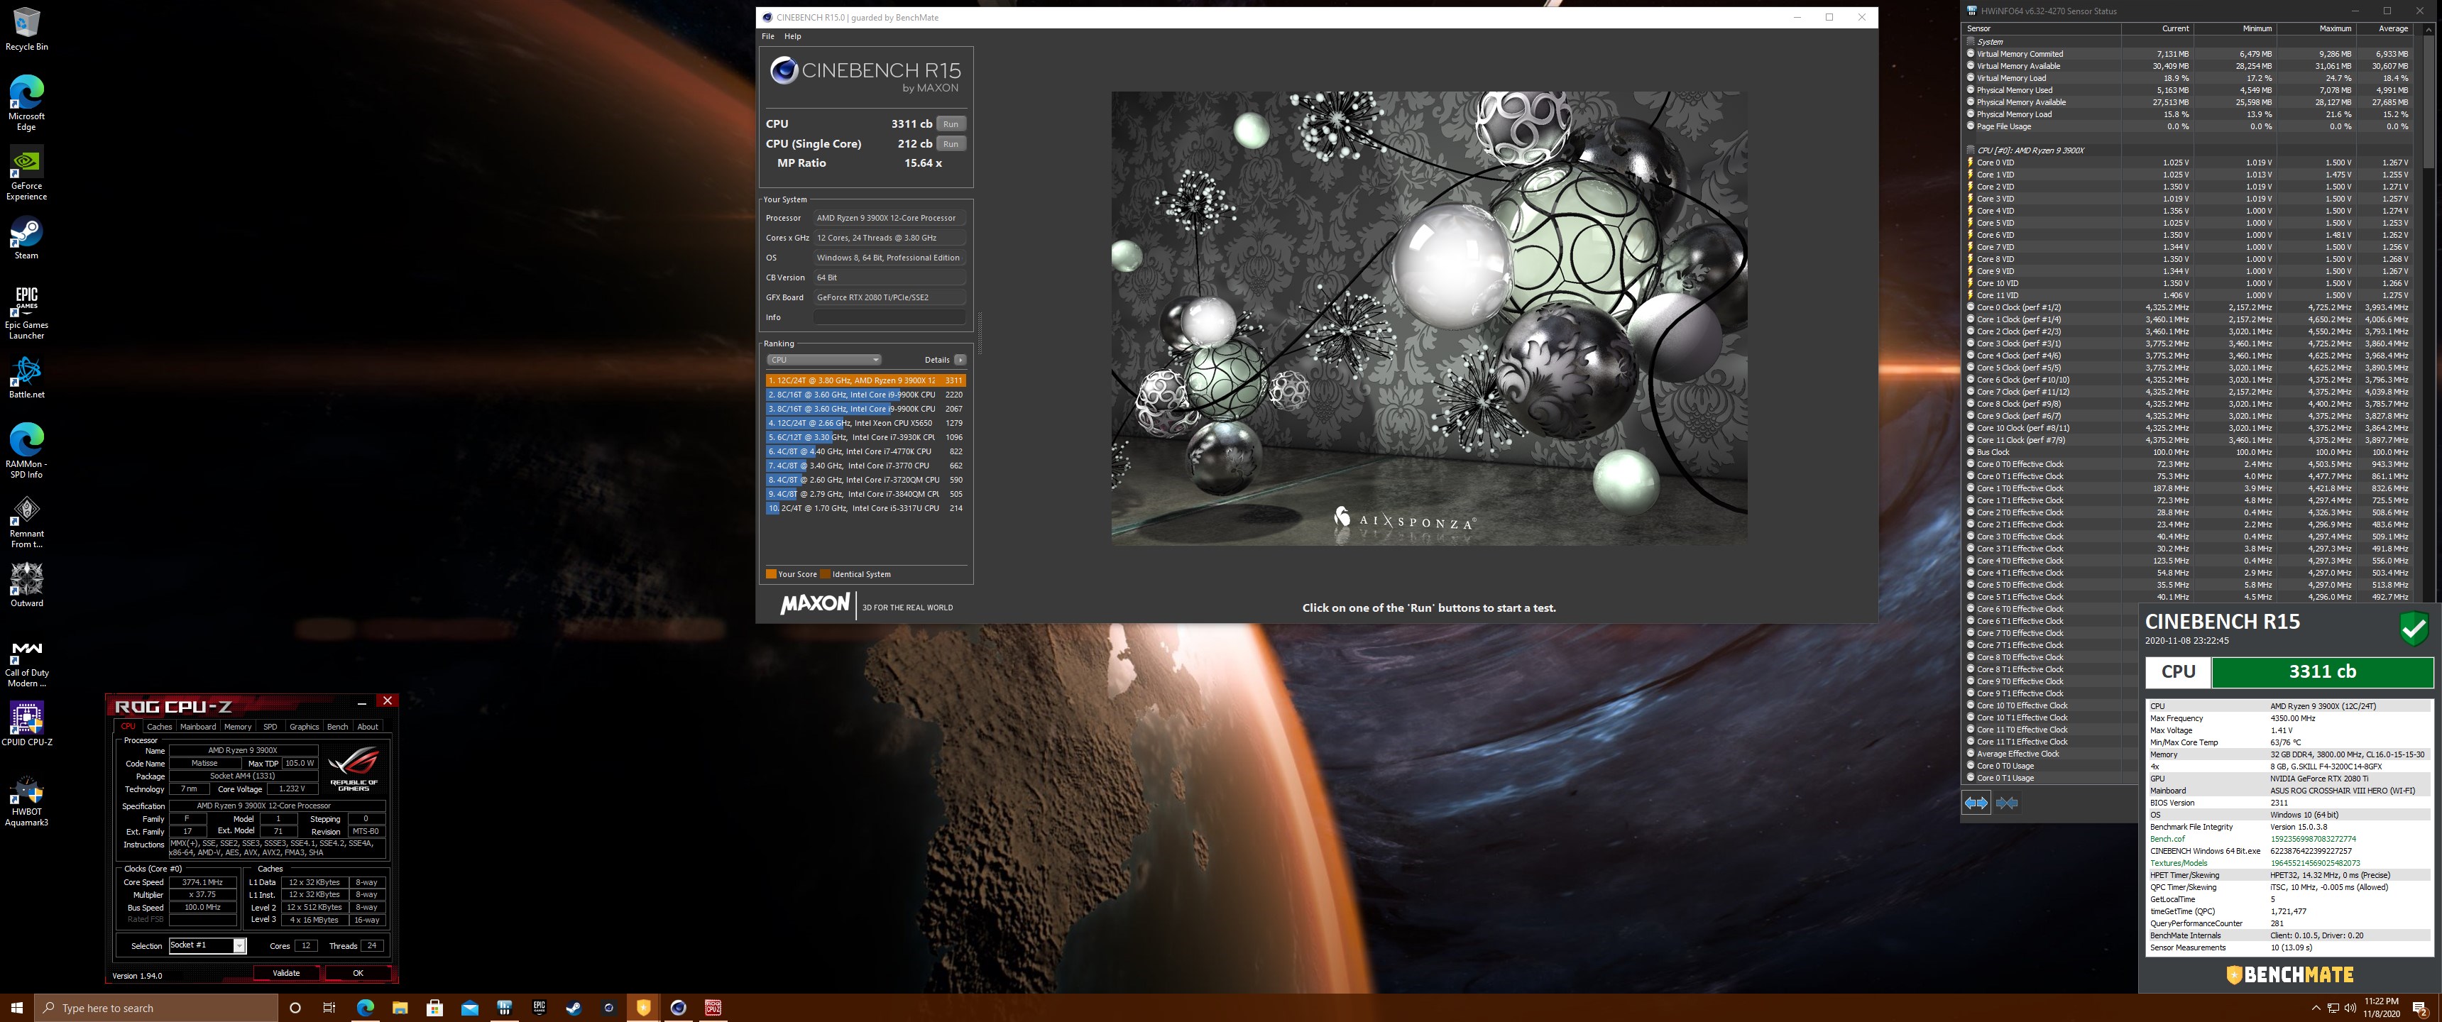Open the About tab in CPU-Z
Viewport: 2442px width, 1022px height.
368,726
